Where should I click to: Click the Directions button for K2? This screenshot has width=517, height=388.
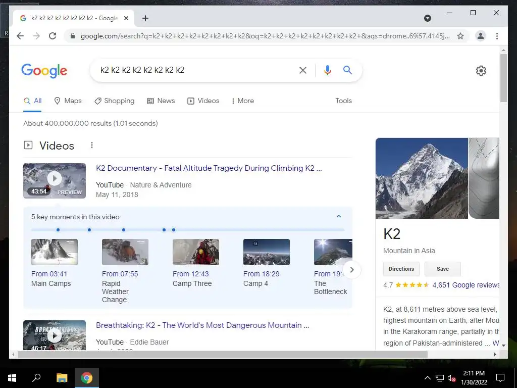(401, 269)
